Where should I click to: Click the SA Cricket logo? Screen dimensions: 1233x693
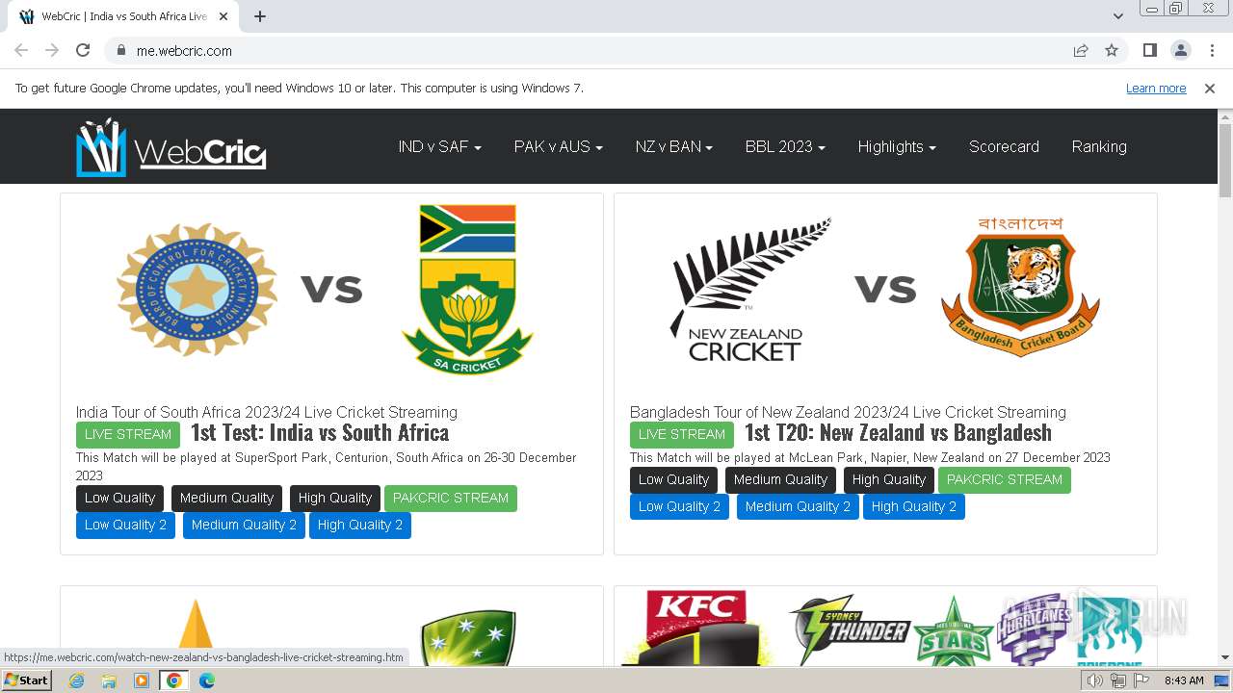coord(467,289)
